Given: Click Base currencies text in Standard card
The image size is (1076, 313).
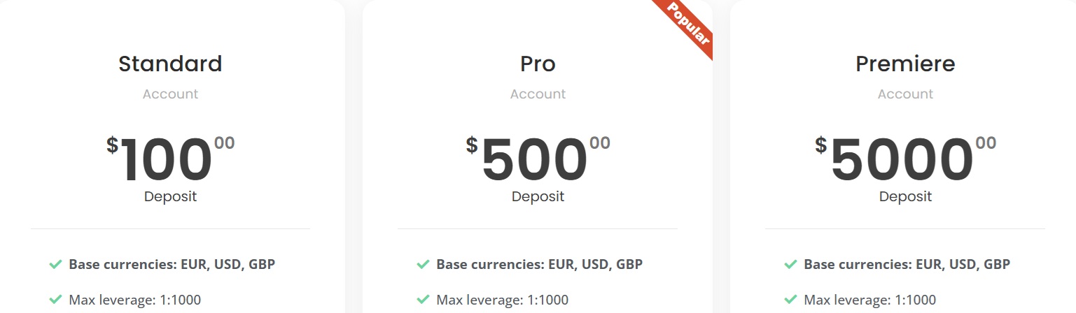Looking at the screenshot, I should tap(172, 265).
